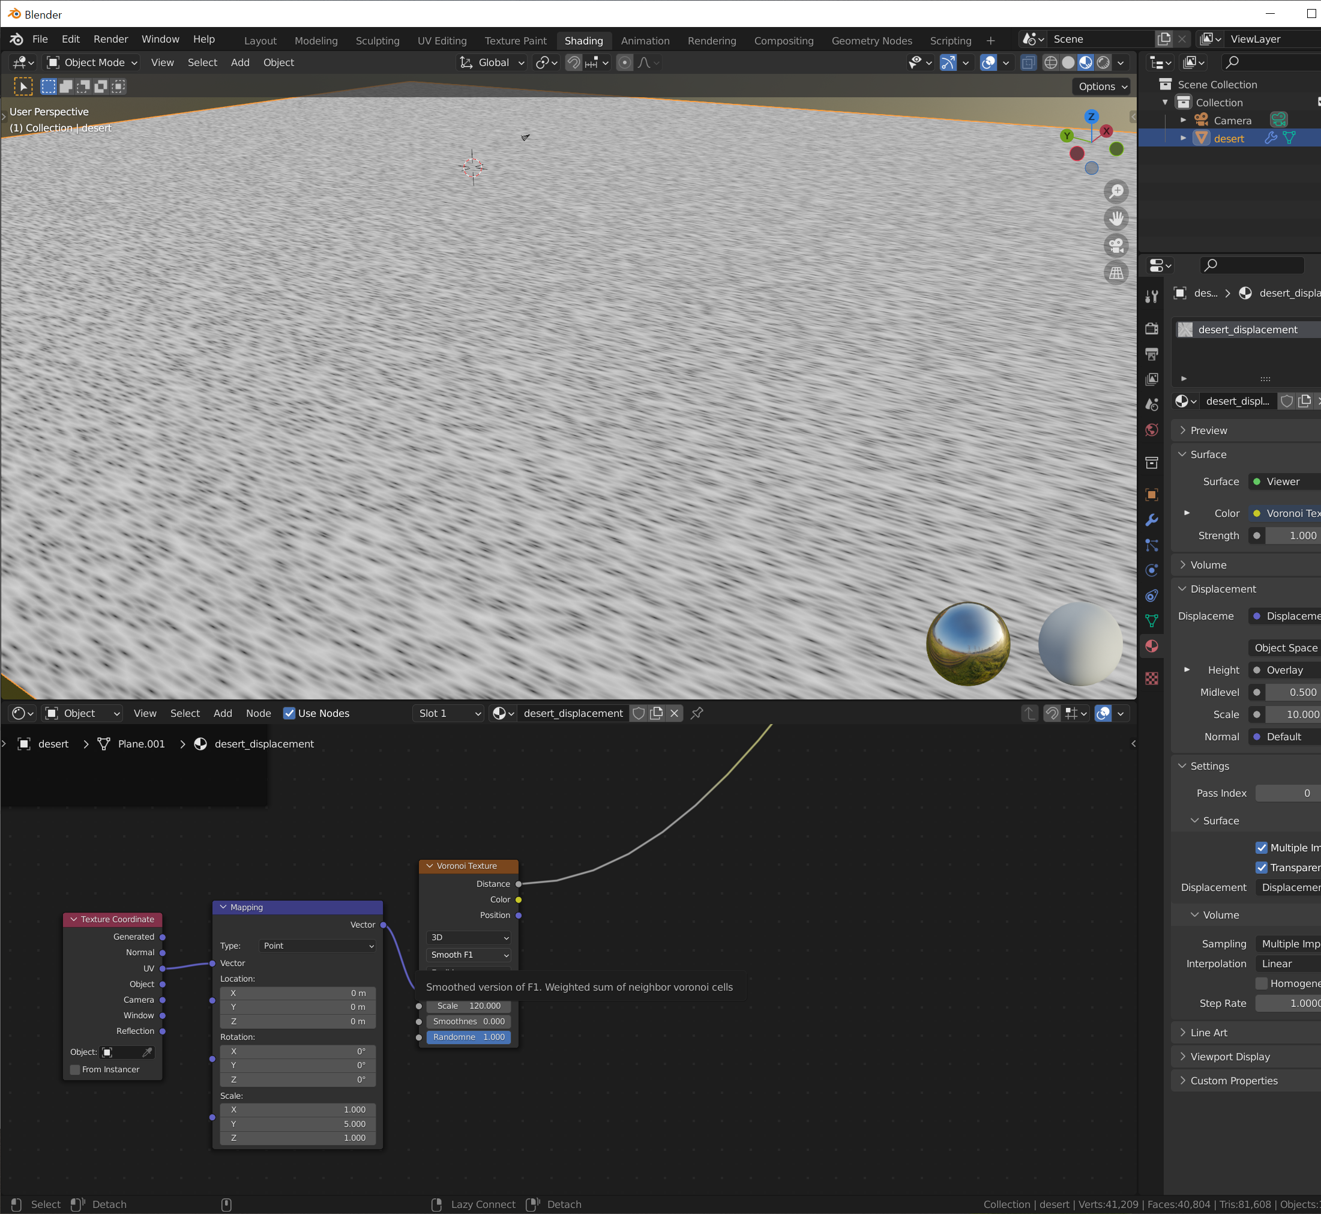Click the pan hand viewport gizmo
Viewport: 1321px width, 1214px height.
[1116, 218]
